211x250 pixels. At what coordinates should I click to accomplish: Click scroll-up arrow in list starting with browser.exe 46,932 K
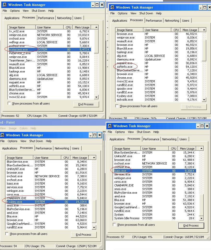[204, 30]
